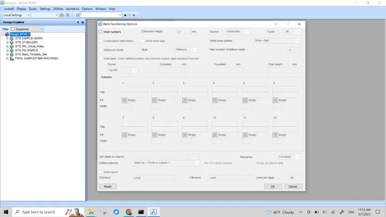Tick the Weld report checkbox

(x=100, y=172)
